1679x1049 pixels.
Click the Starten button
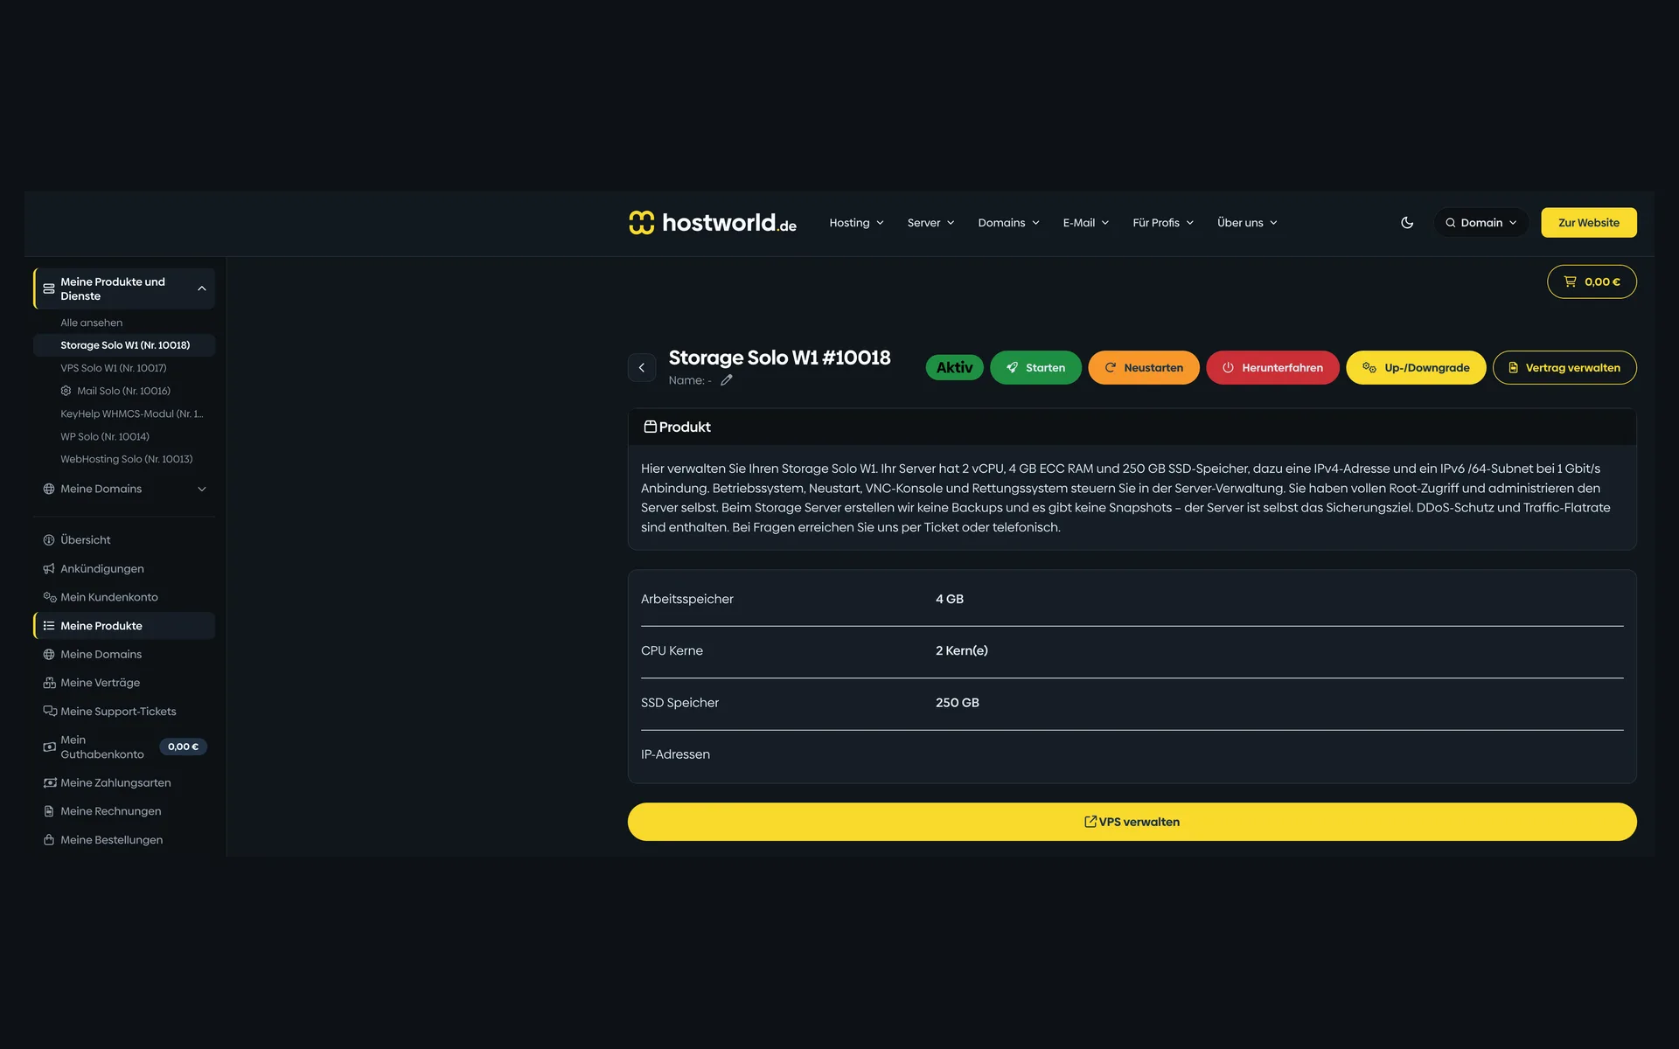coord(1035,368)
